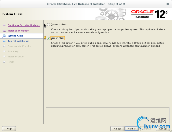
Task: Proceed with the Next button
Action: pyautogui.click(x=131, y=129)
